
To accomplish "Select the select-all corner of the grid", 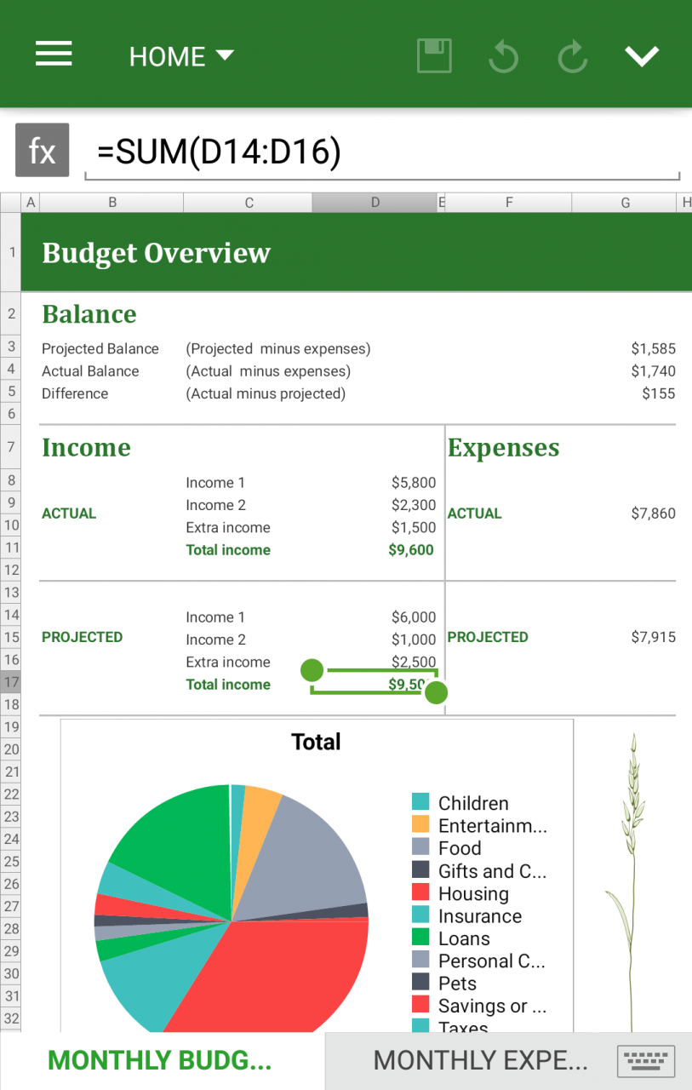I will pos(10,203).
